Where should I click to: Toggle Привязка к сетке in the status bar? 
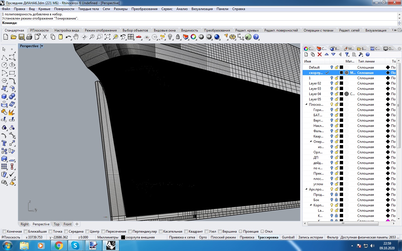pos(182,237)
